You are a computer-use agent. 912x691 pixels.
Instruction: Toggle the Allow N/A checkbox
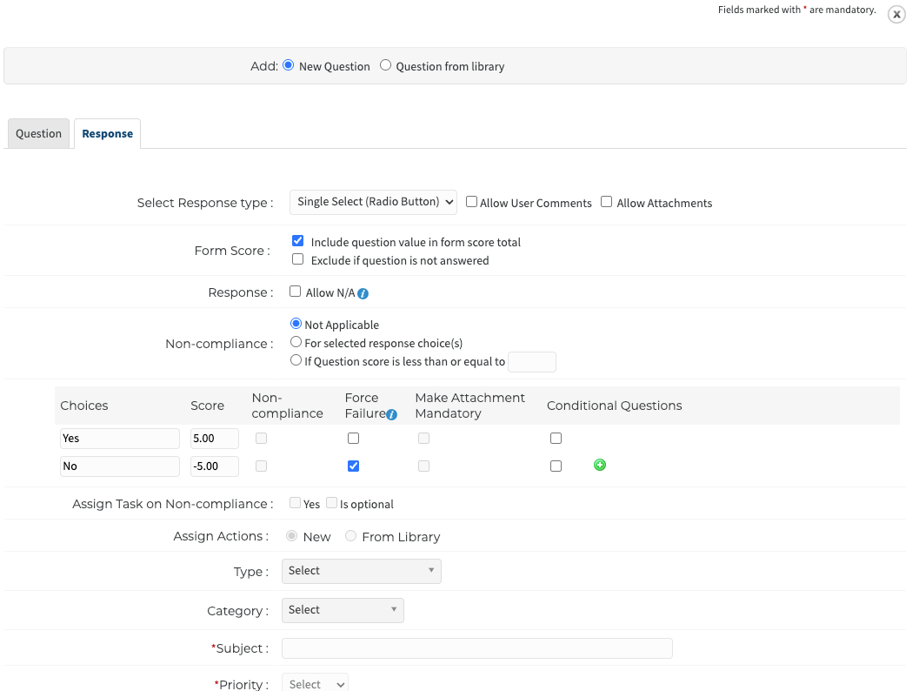(x=296, y=291)
